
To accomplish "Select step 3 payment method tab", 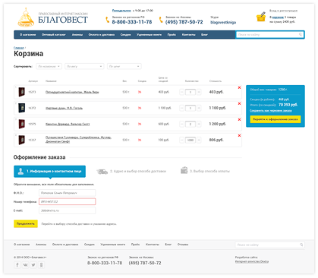I will click(x=205, y=171).
